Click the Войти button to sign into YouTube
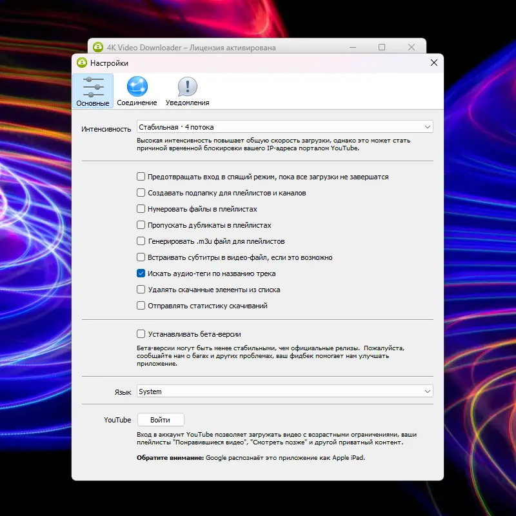The width and height of the screenshot is (516, 516). pyautogui.click(x=161, y=419)
